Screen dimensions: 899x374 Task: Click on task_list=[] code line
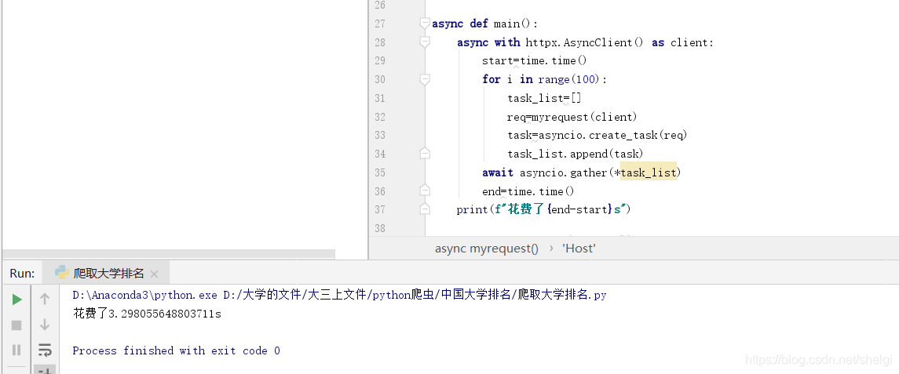(544, 98)
